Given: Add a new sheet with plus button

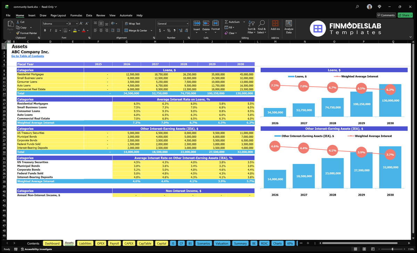Looking at the screenshot, I should click(308, 243).
